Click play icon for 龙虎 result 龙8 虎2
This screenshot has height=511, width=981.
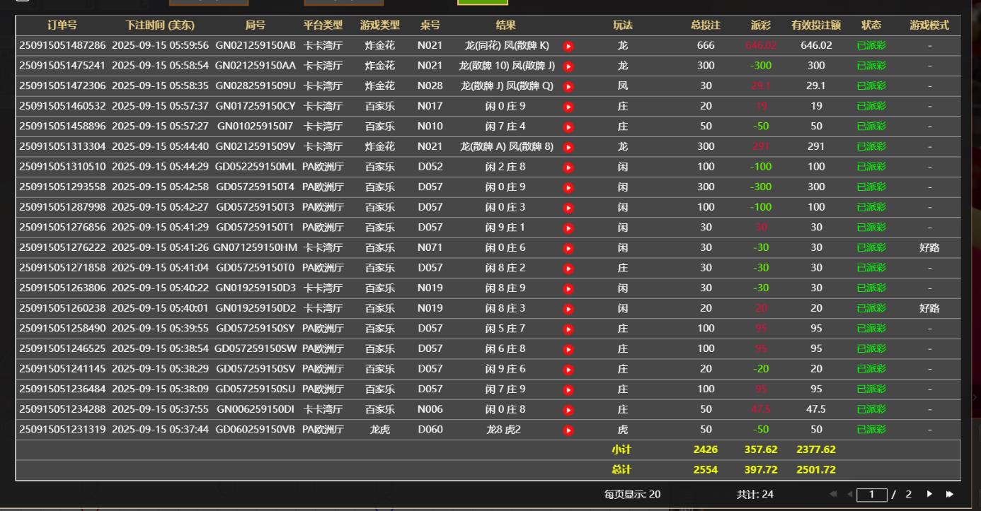pyautogui.click(x=568, y=430)
